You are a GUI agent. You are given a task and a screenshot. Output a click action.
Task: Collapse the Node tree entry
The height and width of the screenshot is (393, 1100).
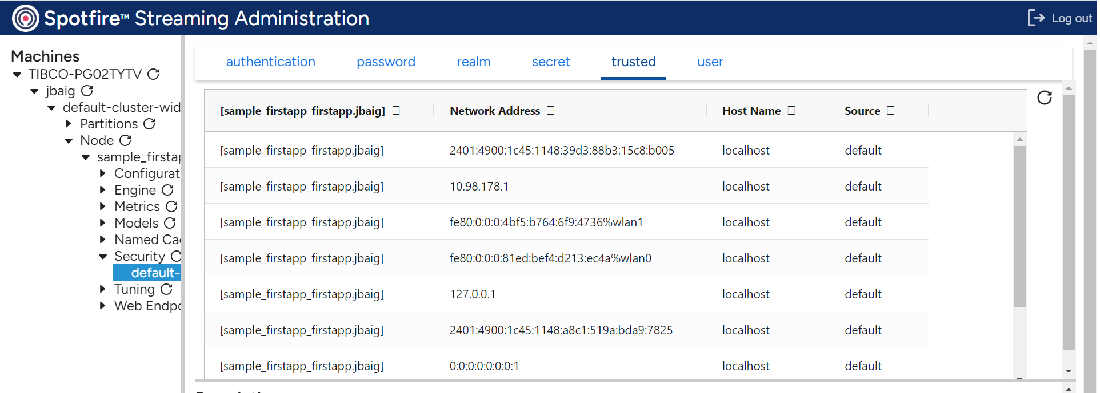(x=69, y=140)
